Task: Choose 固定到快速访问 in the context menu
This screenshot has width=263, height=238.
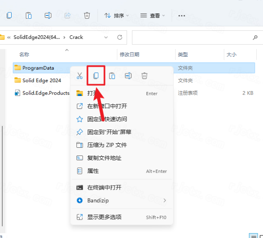Action: [122, 119]
